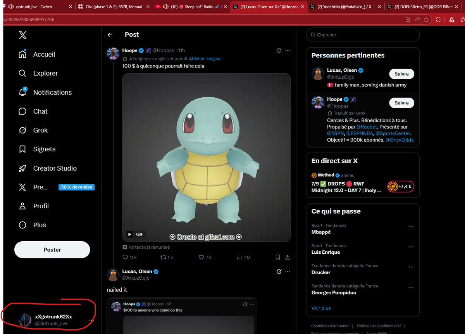This screenshot has height=334, width=465.
Task: Click the Squirtle GIF image
Action: [x=207, y=158]
